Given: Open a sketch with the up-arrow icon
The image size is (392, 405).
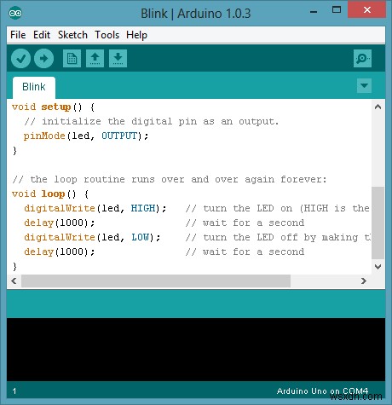Looking at the screenshot, I should pyautogui.click(x=95, y=59).
